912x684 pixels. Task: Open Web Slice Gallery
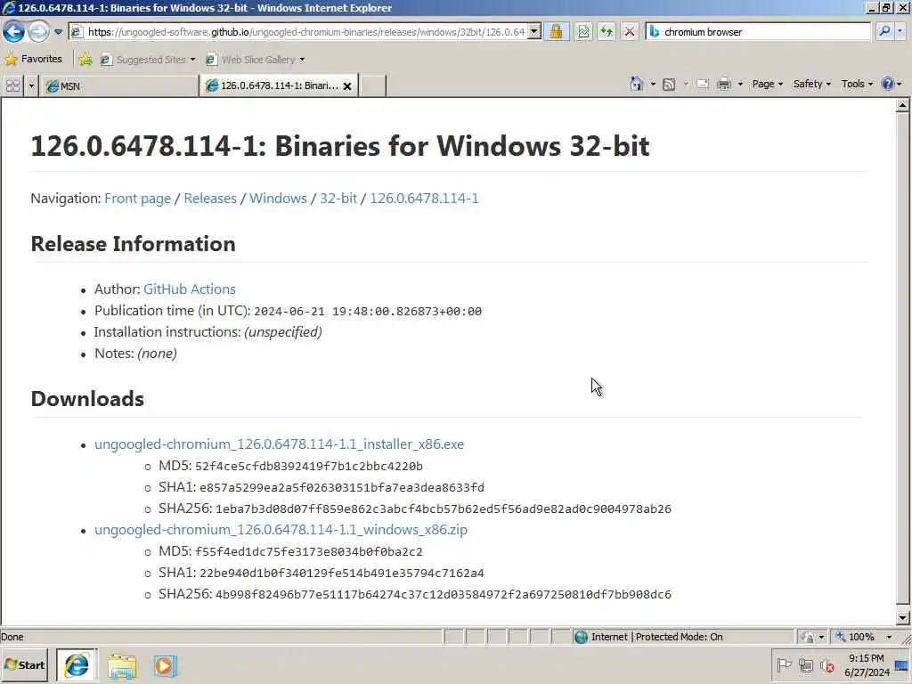tap(255, 60)
